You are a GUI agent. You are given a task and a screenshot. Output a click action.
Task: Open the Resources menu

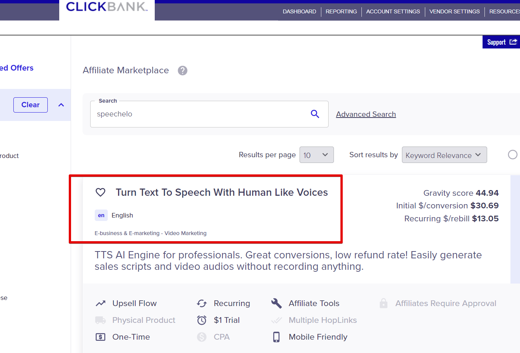504,11
